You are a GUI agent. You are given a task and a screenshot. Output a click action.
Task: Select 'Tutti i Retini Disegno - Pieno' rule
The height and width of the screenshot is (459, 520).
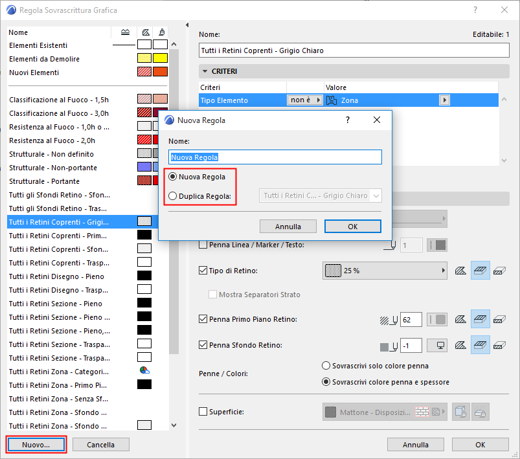pos(56,276)
